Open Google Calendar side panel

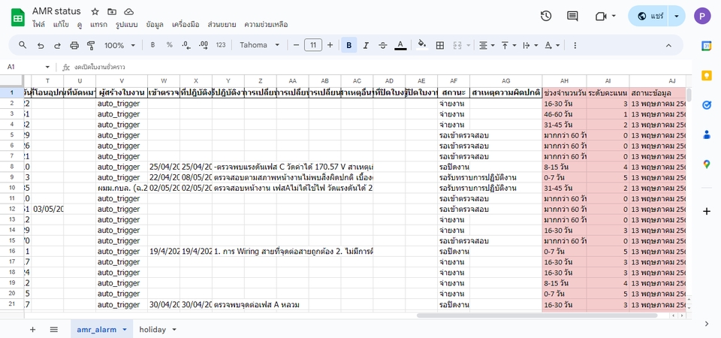707,46
